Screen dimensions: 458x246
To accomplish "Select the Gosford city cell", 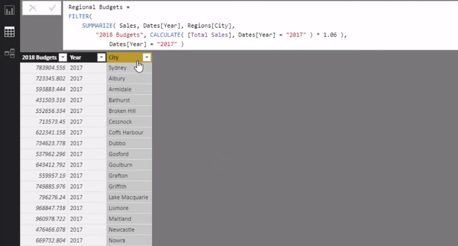I will coord(129,154).
